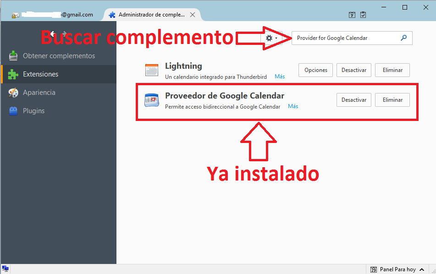Click Desactivar for Proveedor de Google Calendar

point(353,100)
